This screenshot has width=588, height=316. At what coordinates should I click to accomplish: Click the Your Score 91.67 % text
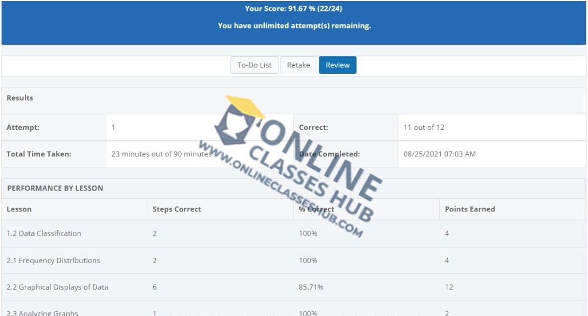(293, 9)
